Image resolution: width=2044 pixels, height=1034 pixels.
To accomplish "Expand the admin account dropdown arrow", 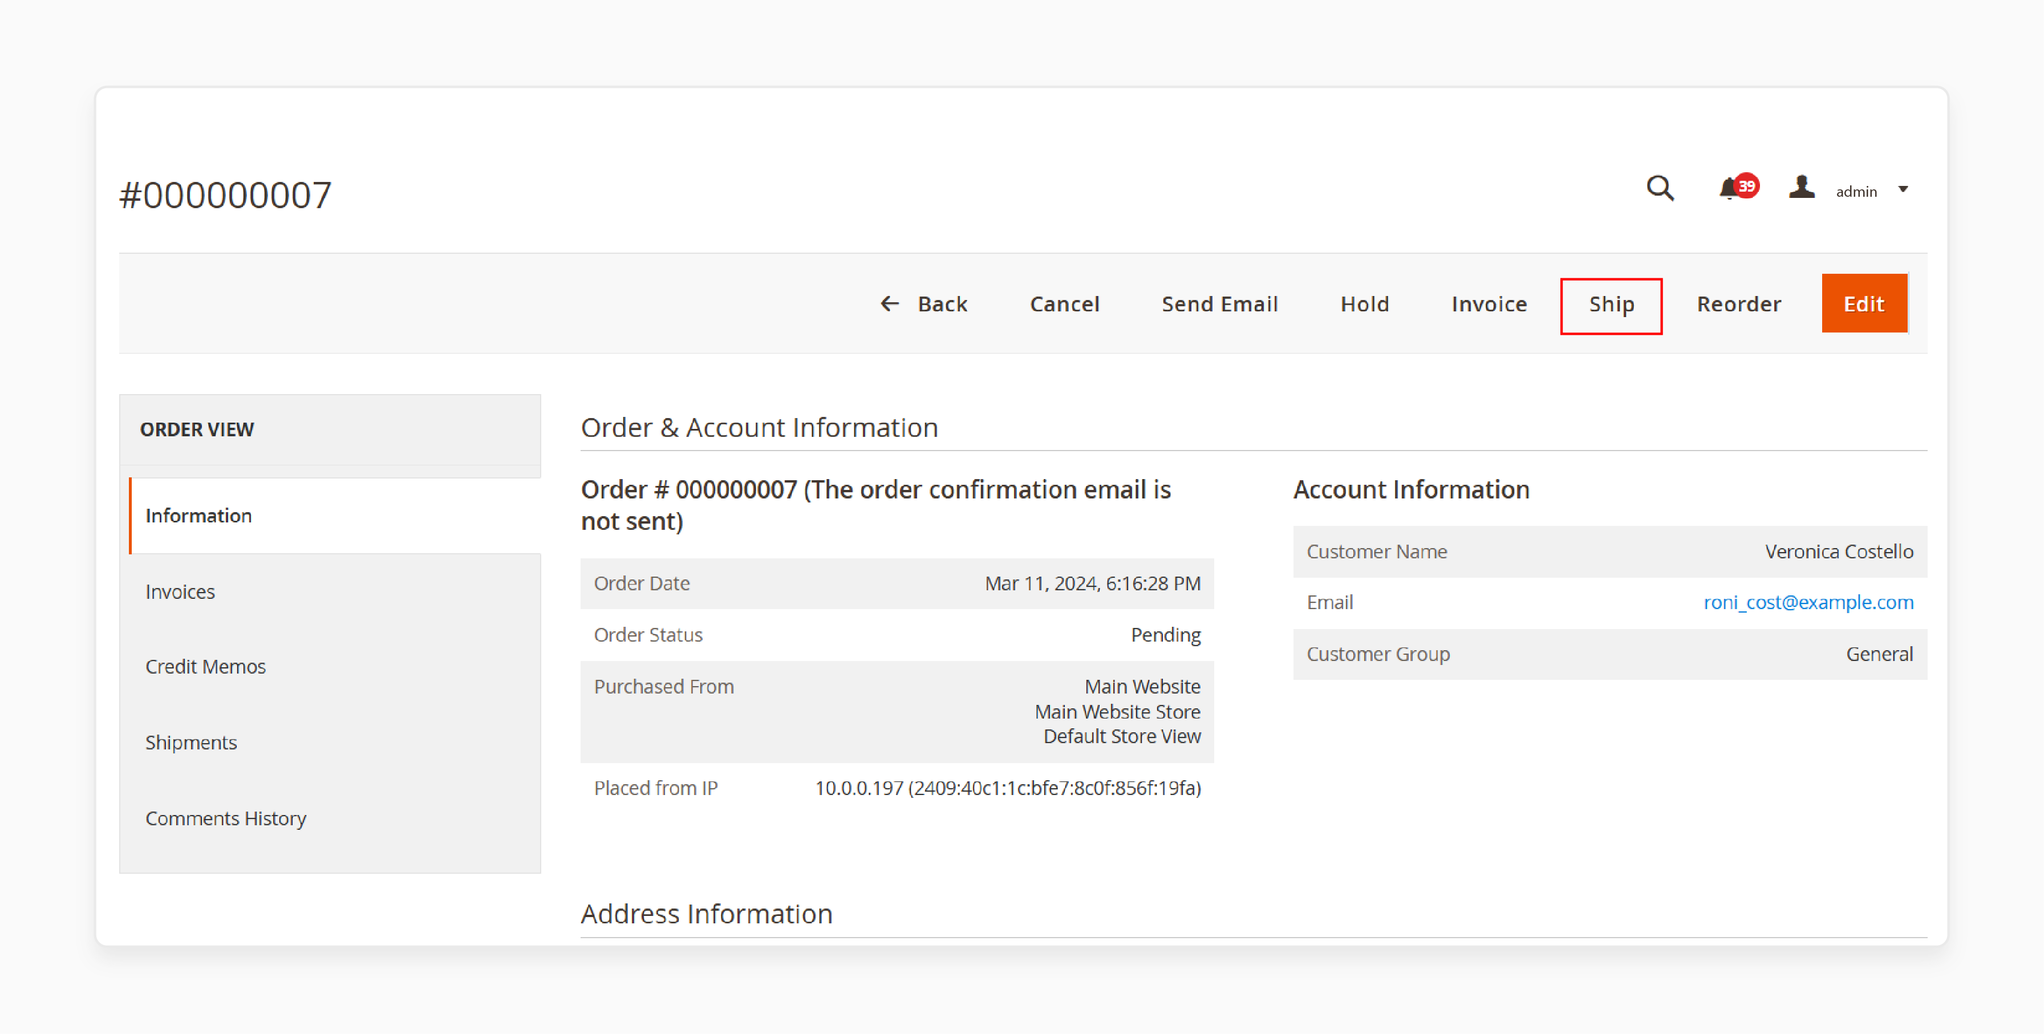I will click(1903, 189).
